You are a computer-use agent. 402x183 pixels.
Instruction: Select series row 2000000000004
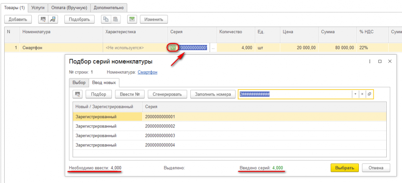pyautogui.click(x=230, y=145)
